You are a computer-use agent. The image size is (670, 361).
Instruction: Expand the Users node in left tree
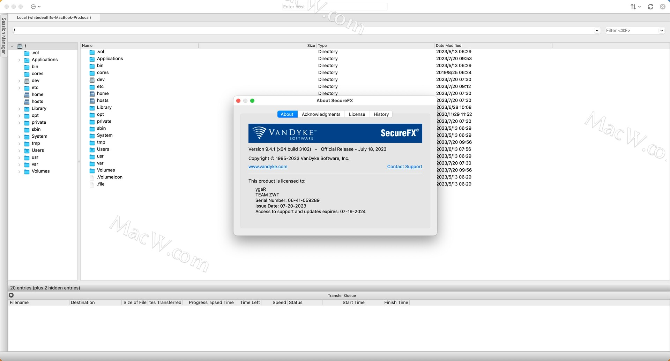(x=19, y=151)
